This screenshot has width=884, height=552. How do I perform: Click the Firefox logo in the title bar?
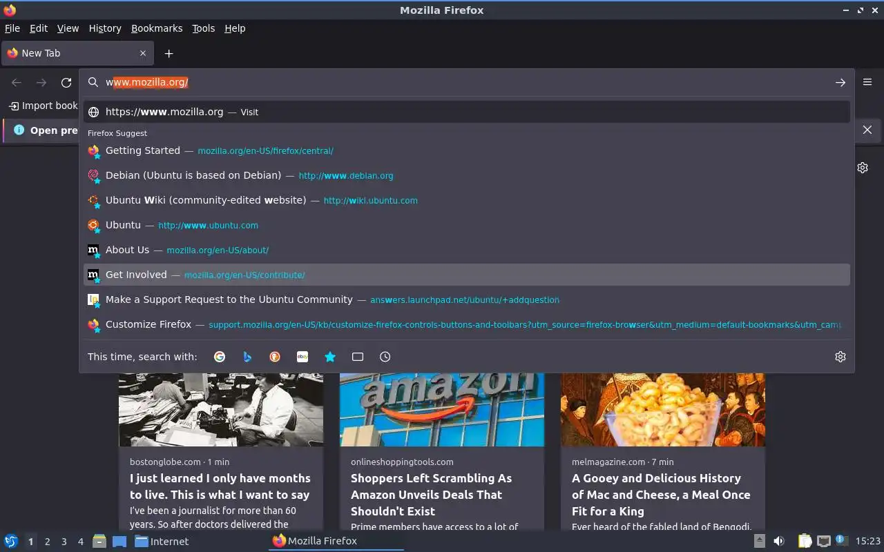10,10
